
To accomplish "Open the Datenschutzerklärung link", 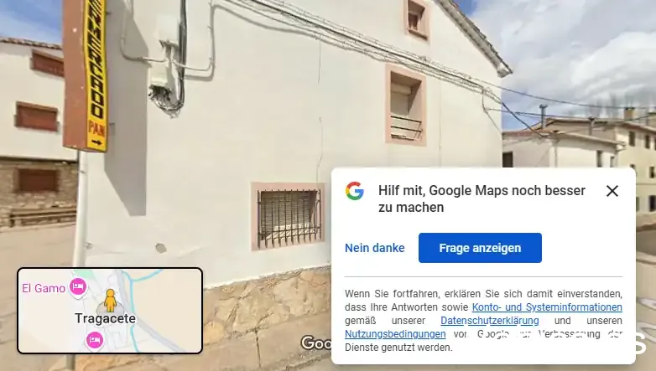I will 490,321.
